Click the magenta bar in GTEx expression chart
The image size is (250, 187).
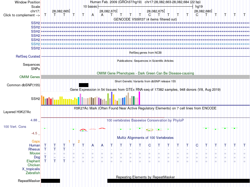coord(139,98)
